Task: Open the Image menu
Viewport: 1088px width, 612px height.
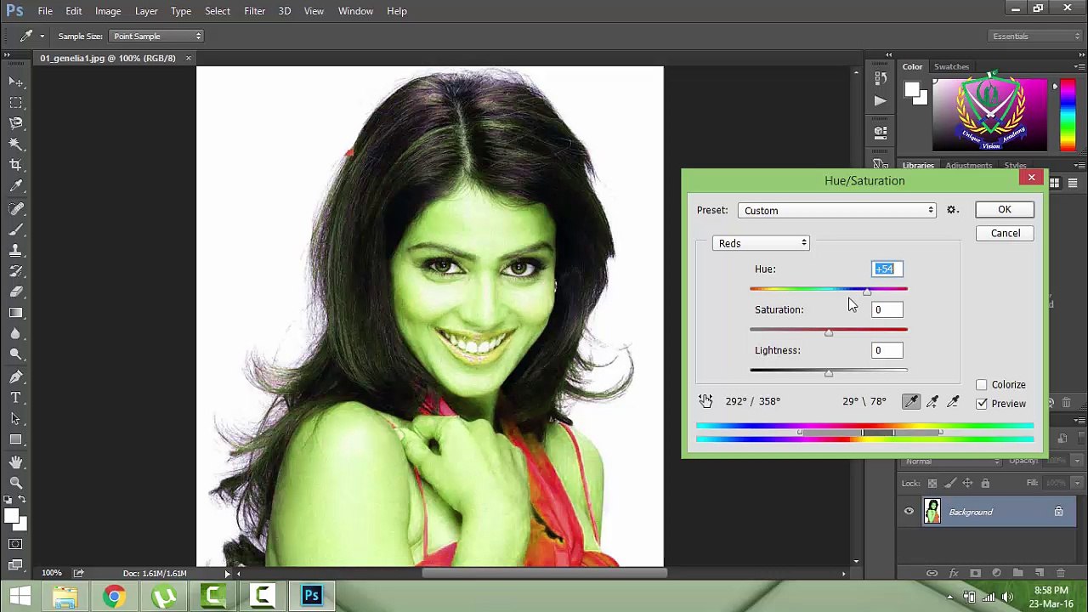Action: [108, 11]
